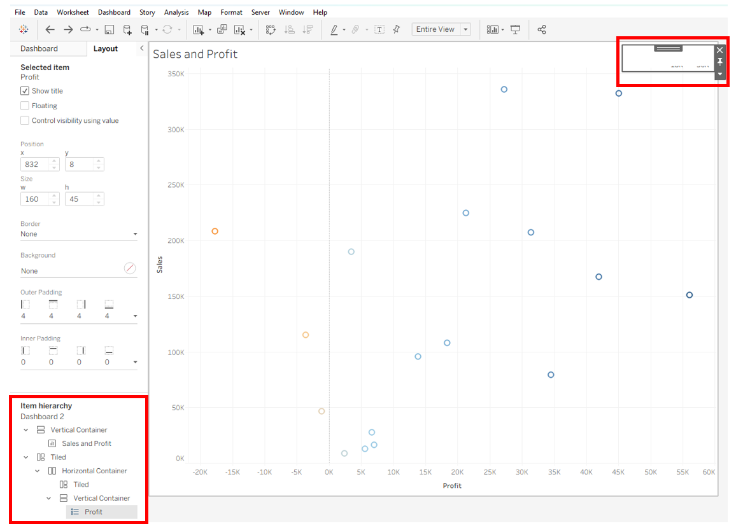Click the Background color swatch
This screenshot has width=736, height=528.
[x=130, y=268]
